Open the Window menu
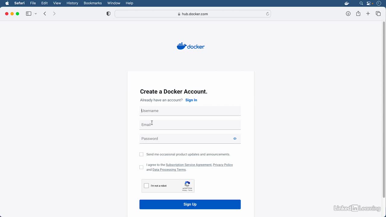The height and width of the screenshot is (217, 386). 114,3
